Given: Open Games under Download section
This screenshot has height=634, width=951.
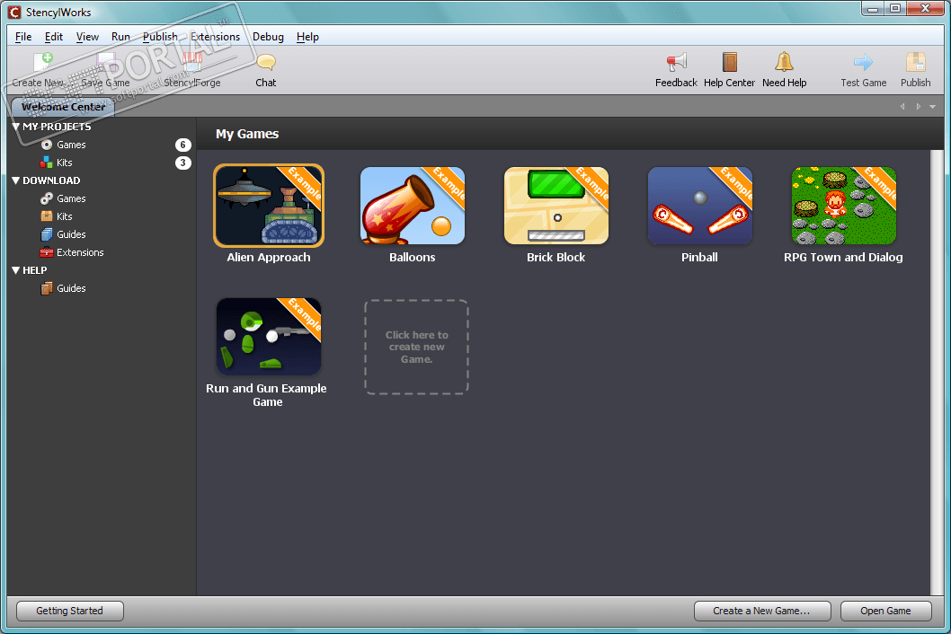Looking at the screenshot, I should [71, 198].
